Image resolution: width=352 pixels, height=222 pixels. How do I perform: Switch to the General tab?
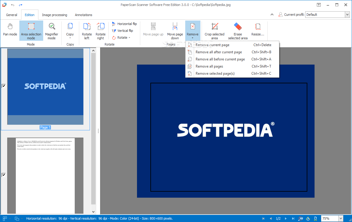tap(11, 15)
